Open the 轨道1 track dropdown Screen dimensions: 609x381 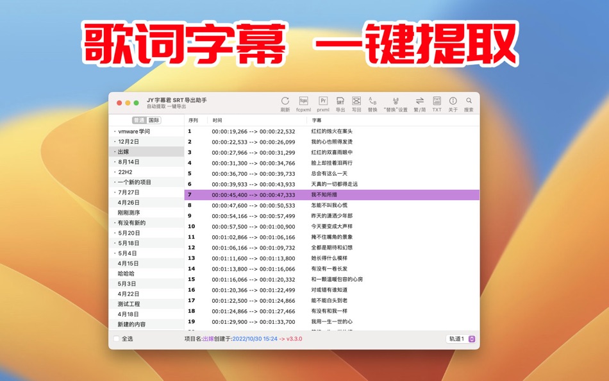click(x=461, y=339)
